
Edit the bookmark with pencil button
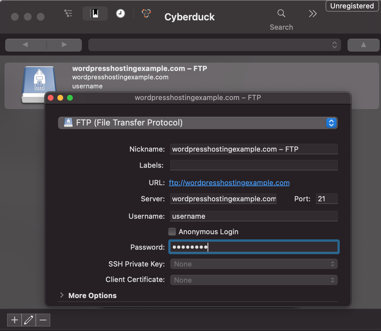29,320
